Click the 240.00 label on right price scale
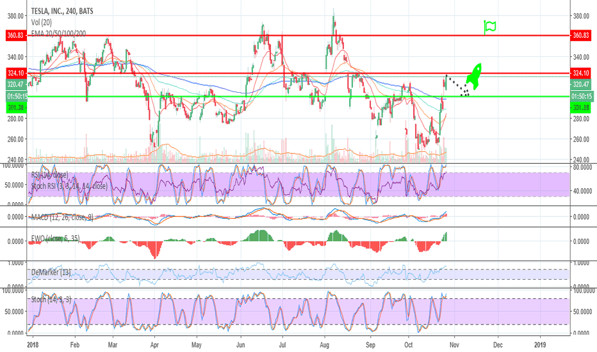The width and height of the screenshot is (597, 352). click(x=581, y=160)
